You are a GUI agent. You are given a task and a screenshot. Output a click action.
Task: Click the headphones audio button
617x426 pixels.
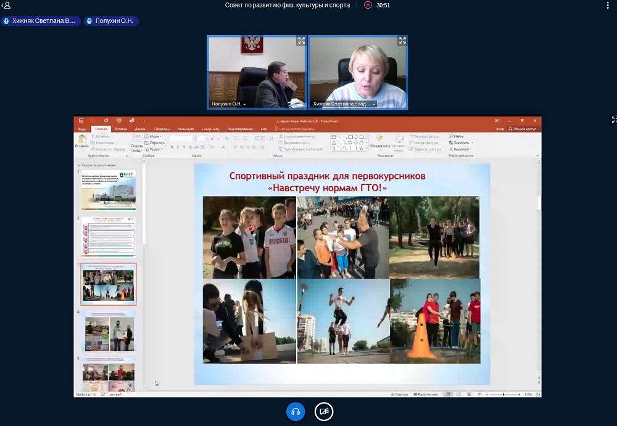[x=296, y=411]
